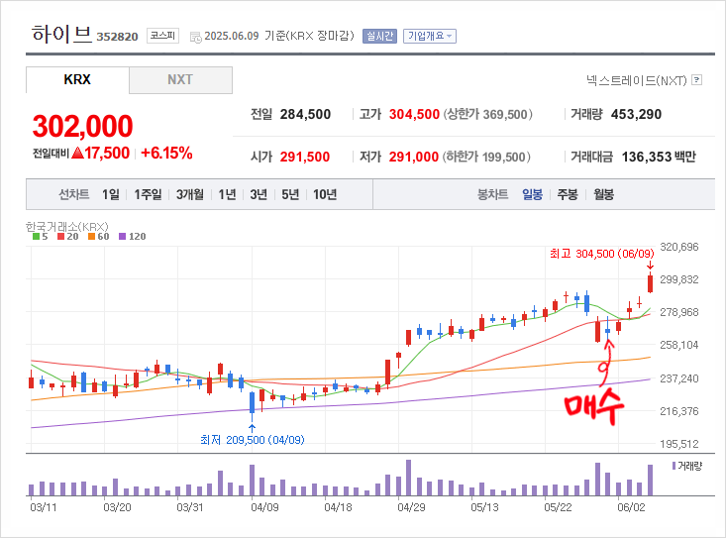Screen dimensions: 726x538
Task: Click the 하이브 stock name heading
Action: click(61, 34)
